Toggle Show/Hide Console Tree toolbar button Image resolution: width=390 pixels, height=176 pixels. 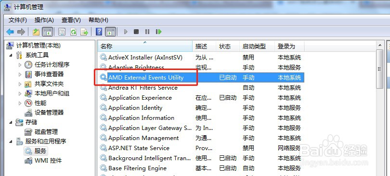pos(48,32)
